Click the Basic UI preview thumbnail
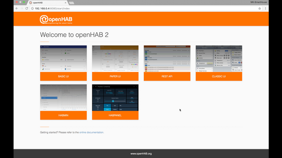This screenshot has width=282, height=158. [63, 59]
